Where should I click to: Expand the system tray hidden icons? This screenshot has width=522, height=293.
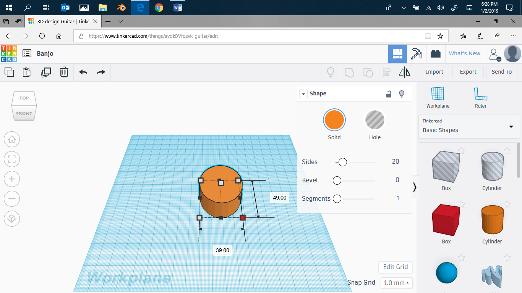tap(404, 7)
